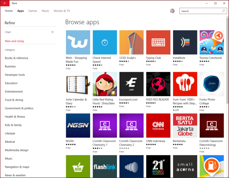This screenshot has width=229, height=178.
Task: Filter by Business category
Action: pyautogui.click(x=10, y=66)
